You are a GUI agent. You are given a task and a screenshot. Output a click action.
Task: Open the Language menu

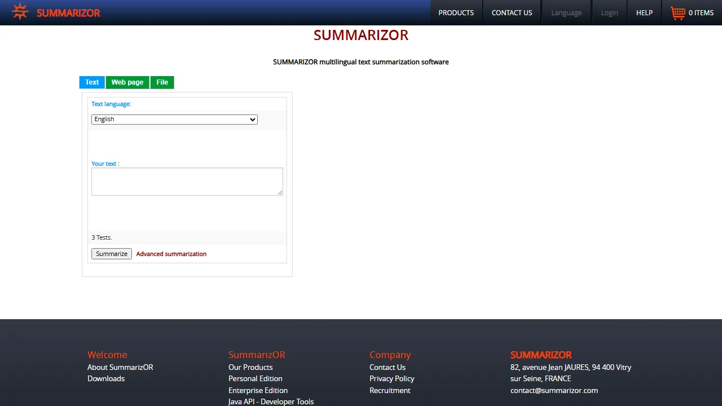coord(566,12)
